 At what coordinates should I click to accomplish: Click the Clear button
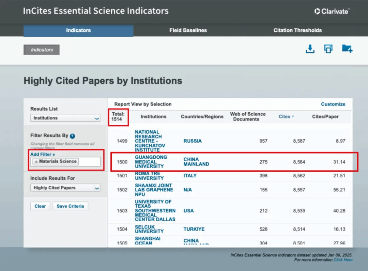click(40, 206)
